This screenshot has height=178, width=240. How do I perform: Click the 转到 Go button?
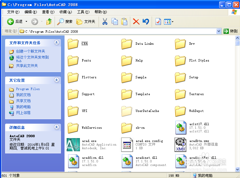click(x=231, y=31)
